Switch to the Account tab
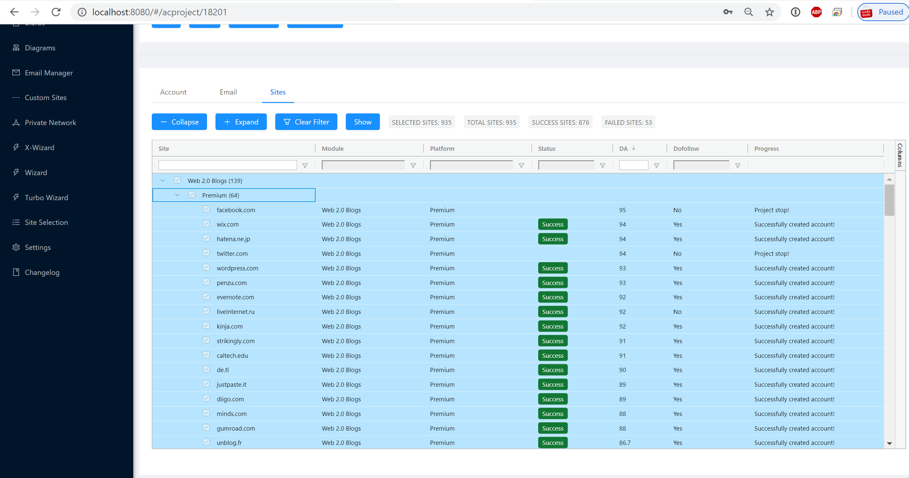 tap(173, 92)
